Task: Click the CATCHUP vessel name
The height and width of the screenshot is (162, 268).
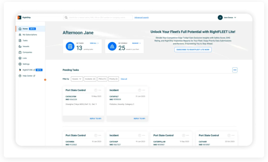Action: [x=114, y=142]
